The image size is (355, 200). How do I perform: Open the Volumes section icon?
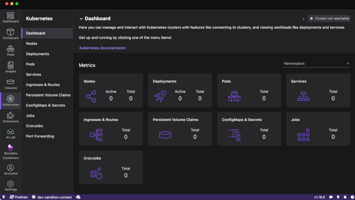pyautogui.click(x=11, y=84)
